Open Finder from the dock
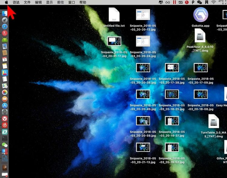The height and width of the screenshot is (178, 227). coord(5,14)
